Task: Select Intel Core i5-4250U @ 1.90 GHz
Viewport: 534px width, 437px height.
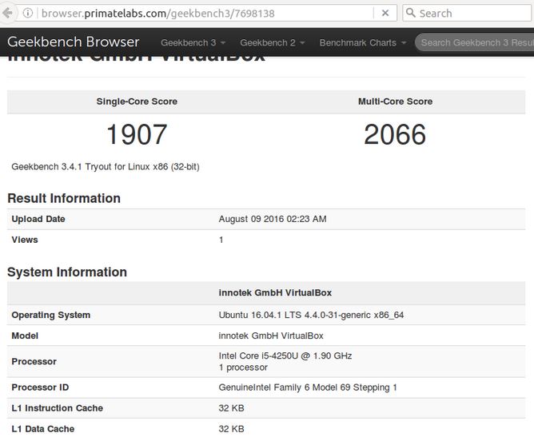Action: [285, 356]
